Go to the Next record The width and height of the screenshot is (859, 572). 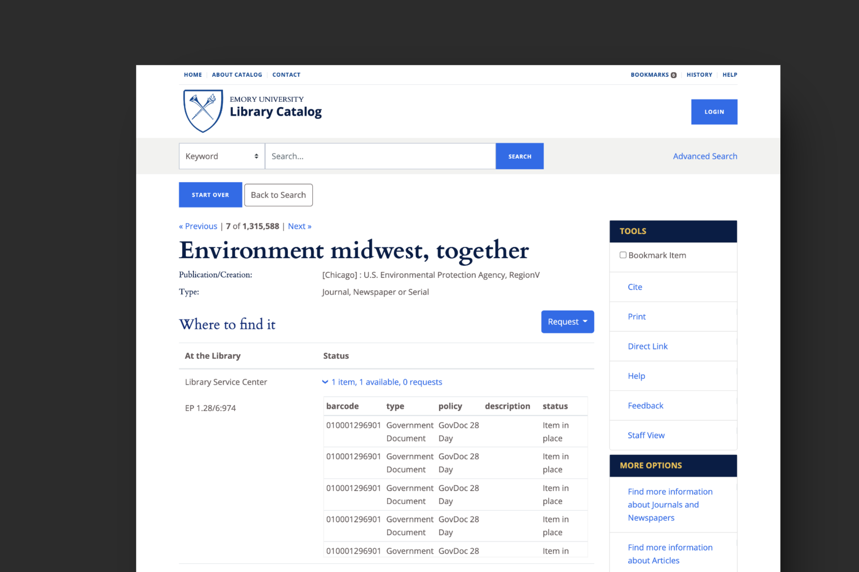pos(299,226)
